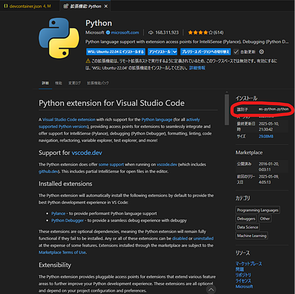Viewport: 295px width, 294px height.
Task: Select the 詳細 tab
Action: coord(45,83)
